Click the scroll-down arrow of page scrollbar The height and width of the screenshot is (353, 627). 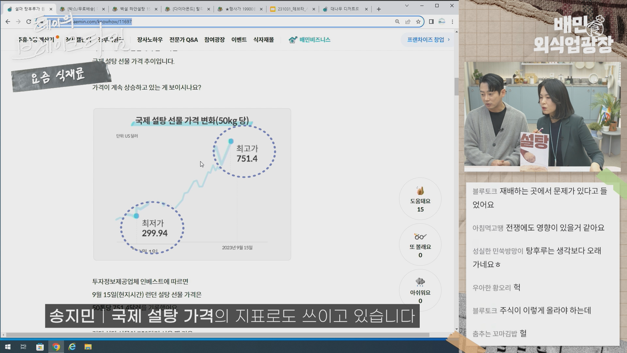456,329
